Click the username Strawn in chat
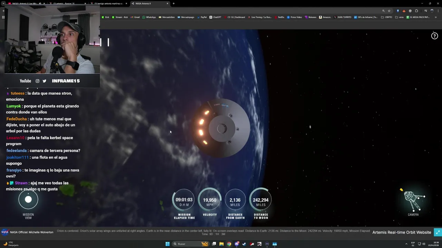 click(21, 183)
